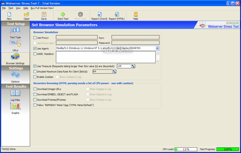The image size is (241, 153).
Task: Click the 'Browser Simulation' group title
Action: [46, 32]
